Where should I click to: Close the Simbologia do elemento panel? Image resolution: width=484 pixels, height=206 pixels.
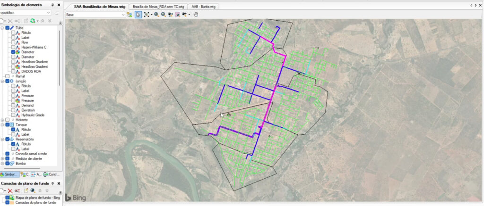[x=59, y=5]
